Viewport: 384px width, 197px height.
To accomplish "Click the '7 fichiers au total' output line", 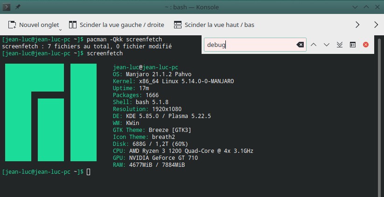I will pyautogui.click(x=87, y=46).
